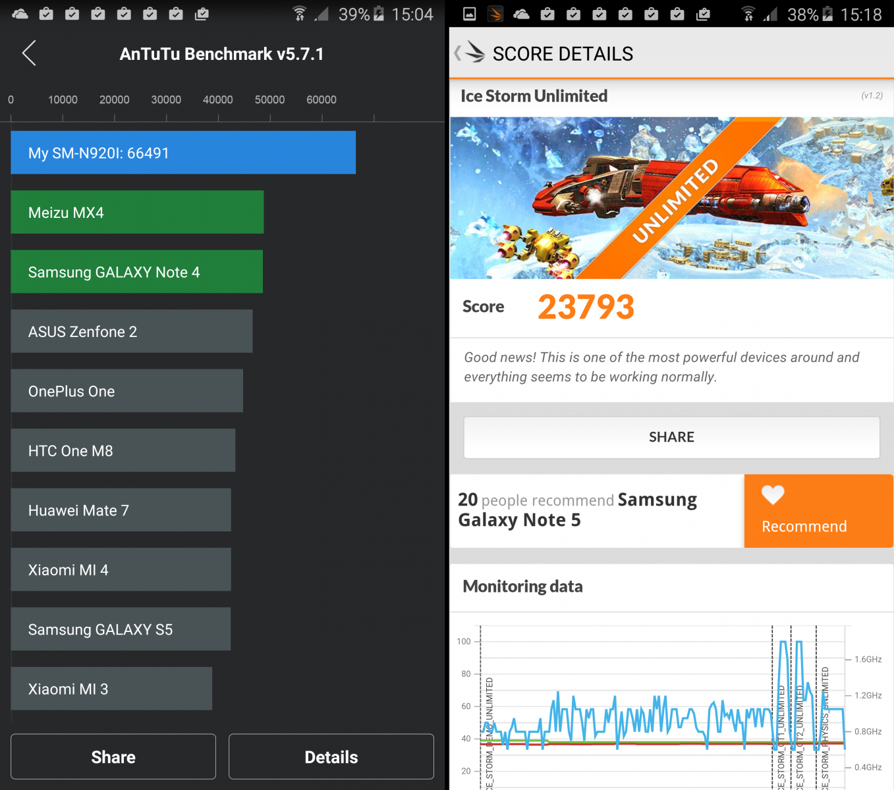Tap the cloud icon in left status bar

[x=20, y=14]
